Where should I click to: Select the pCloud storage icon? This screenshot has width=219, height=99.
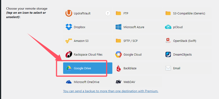tap(168, 27)
